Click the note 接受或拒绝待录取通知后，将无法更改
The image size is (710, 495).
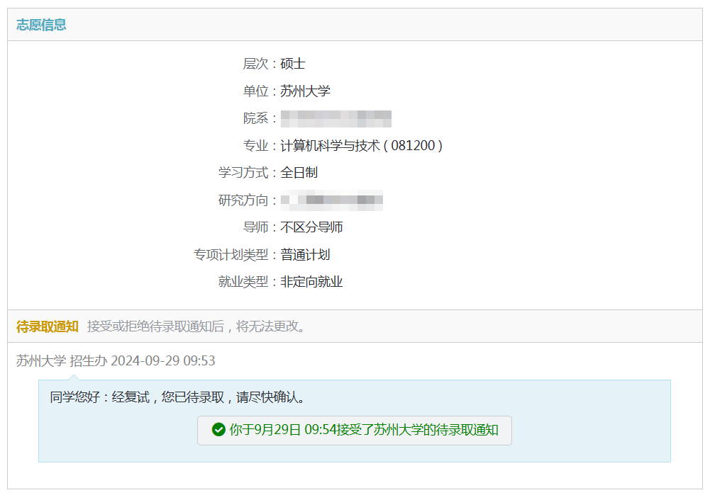(197, 326)
